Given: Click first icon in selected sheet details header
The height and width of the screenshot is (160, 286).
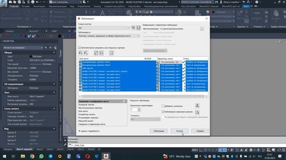Looking at the screenshot, I should tap(120, 101).
